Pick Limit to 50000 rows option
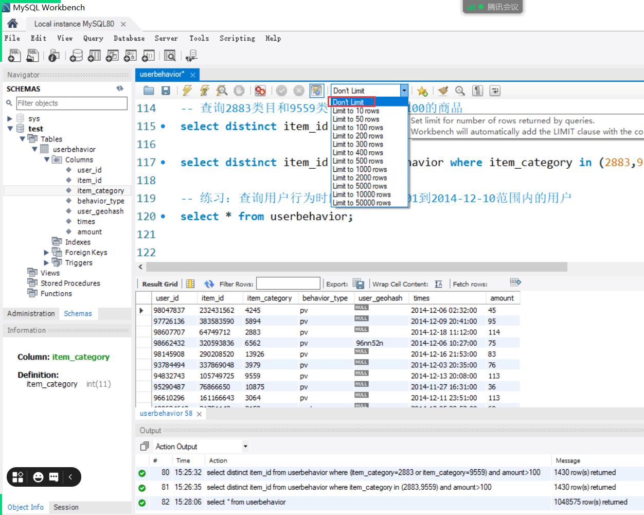This screenshot has height=515, width=644. (x=362, y=203)
